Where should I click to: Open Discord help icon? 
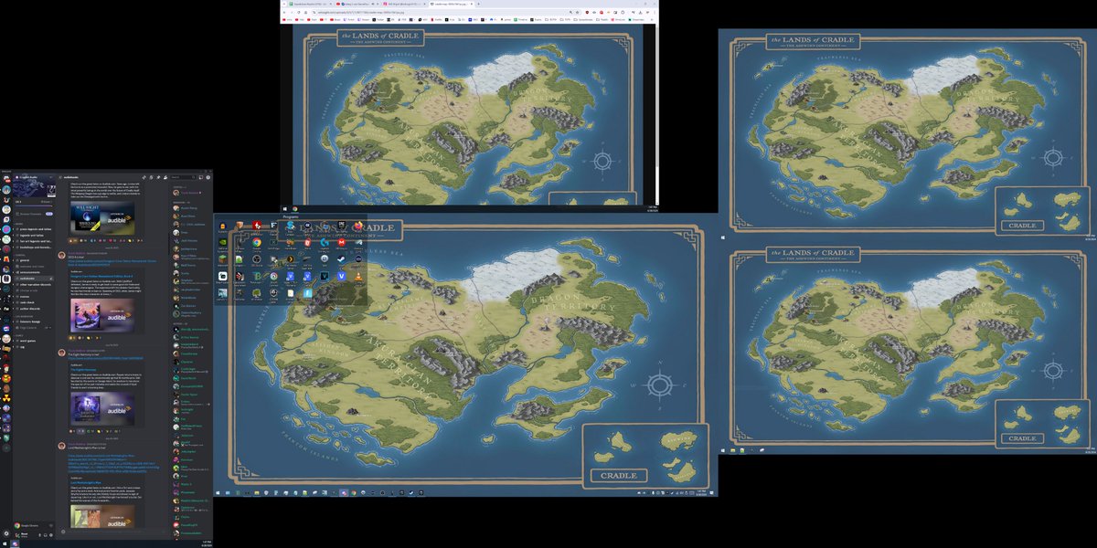(x=208, y=177)
